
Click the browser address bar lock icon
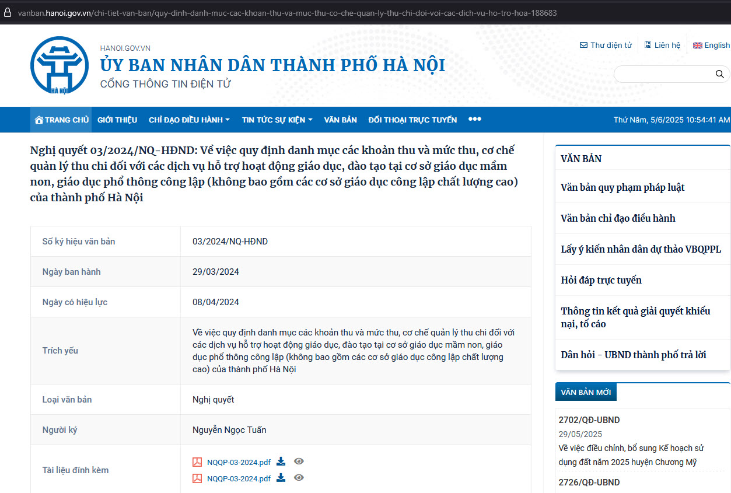8,12
